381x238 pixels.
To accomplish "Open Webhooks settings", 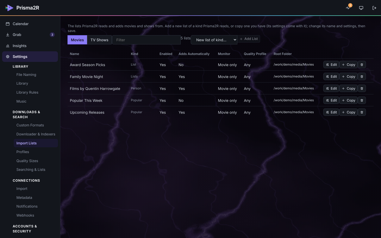I will [x=36, y=215].
